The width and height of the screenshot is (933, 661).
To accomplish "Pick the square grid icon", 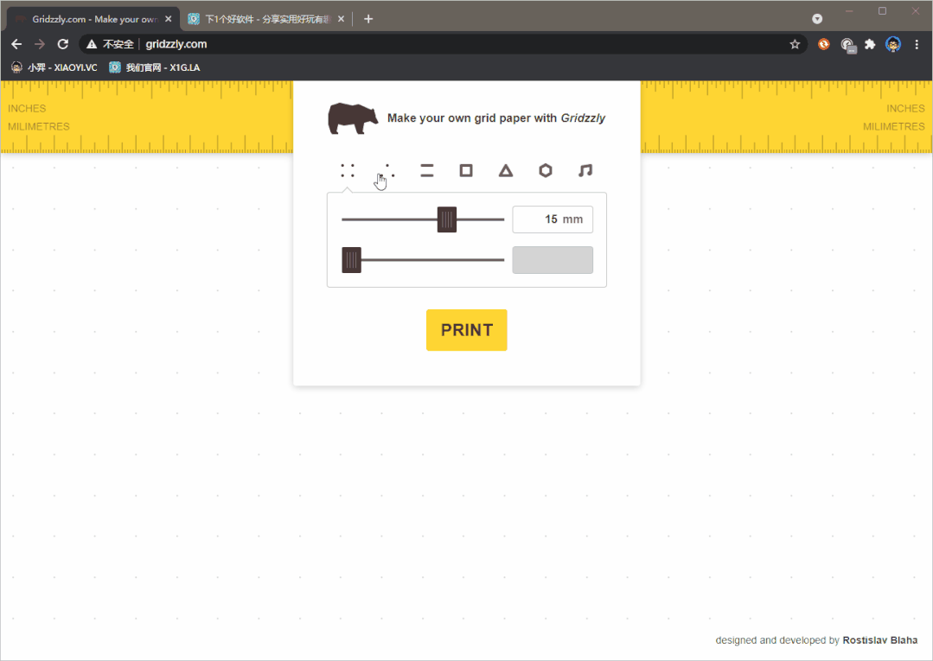I will click(x=466, y=170).
